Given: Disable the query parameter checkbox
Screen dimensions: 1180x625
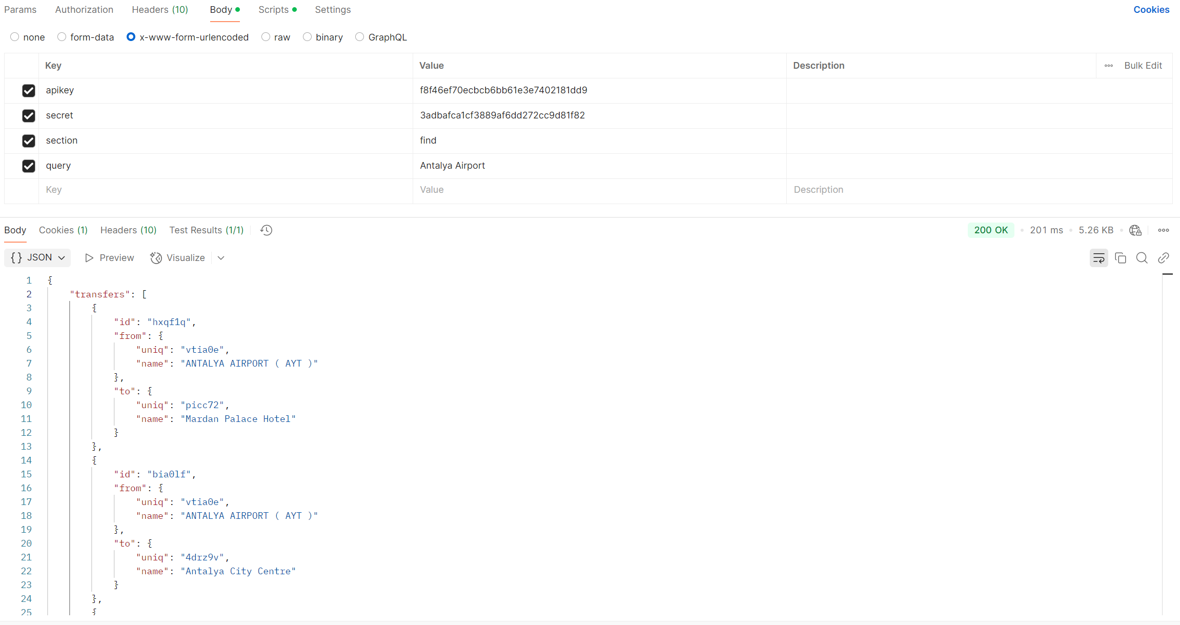Looking at the screenshot, I should [x=29, y=166].
